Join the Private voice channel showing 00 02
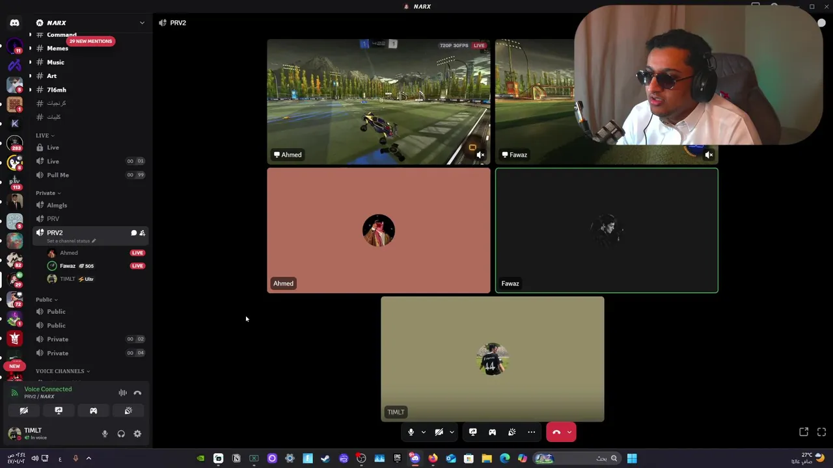 coord(90,339)
